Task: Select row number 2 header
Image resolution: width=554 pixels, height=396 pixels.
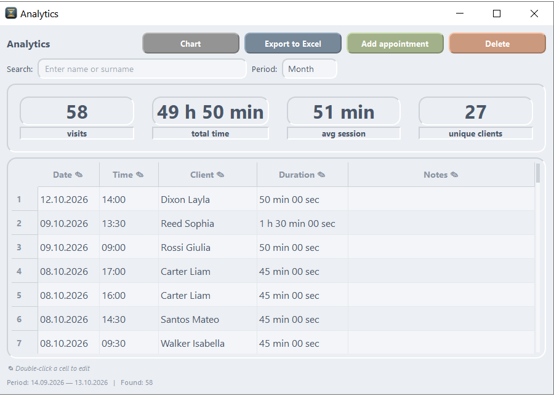Action: [25, 223]
